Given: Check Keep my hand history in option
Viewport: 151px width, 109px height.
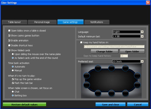Looking at the screenshot, I should (81, 42).
